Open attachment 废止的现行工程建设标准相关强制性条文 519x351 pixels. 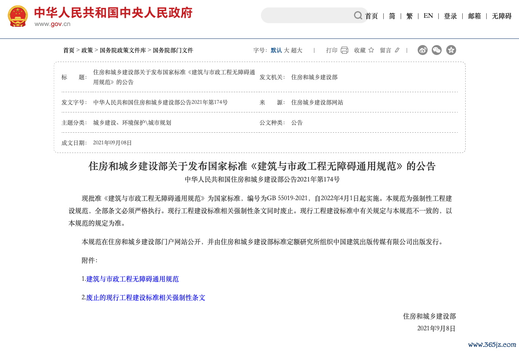[x=146, y=298]
